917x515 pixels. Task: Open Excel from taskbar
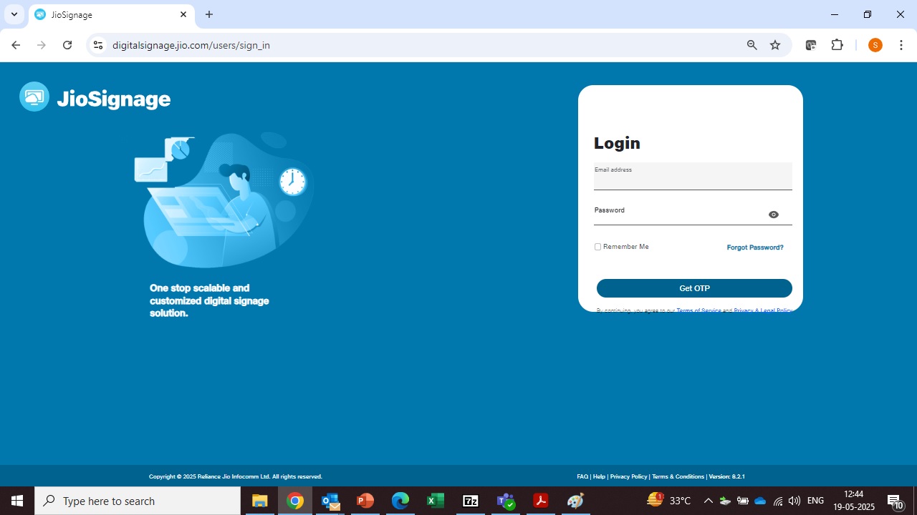point(436,501)
